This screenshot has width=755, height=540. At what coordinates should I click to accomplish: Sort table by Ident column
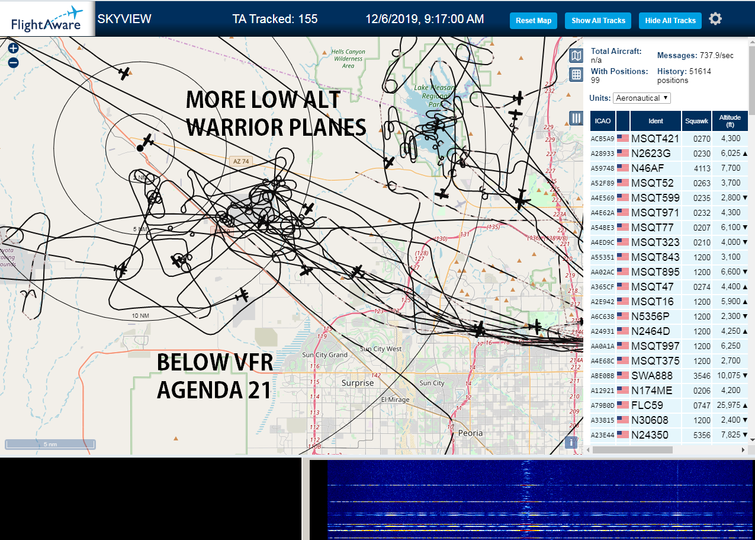(x=656, y=121)
